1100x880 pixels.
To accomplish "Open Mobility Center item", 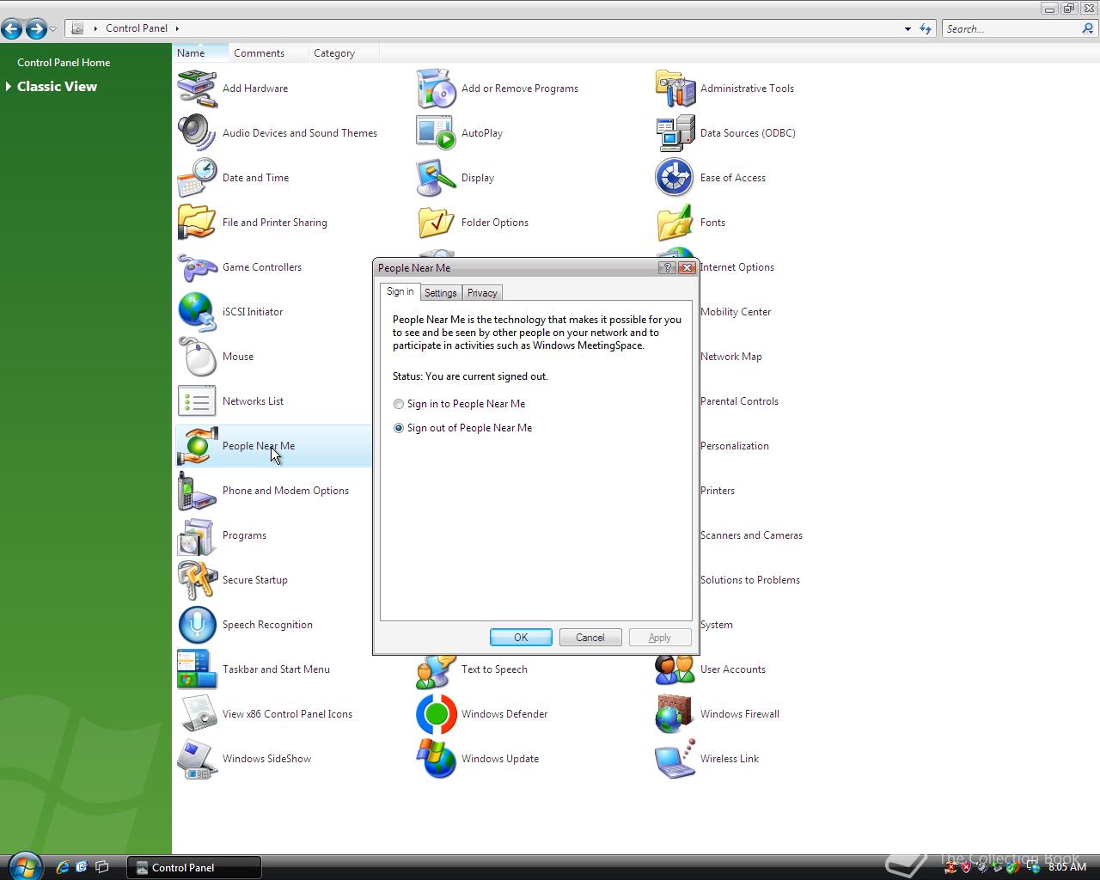I will (736, 312).
